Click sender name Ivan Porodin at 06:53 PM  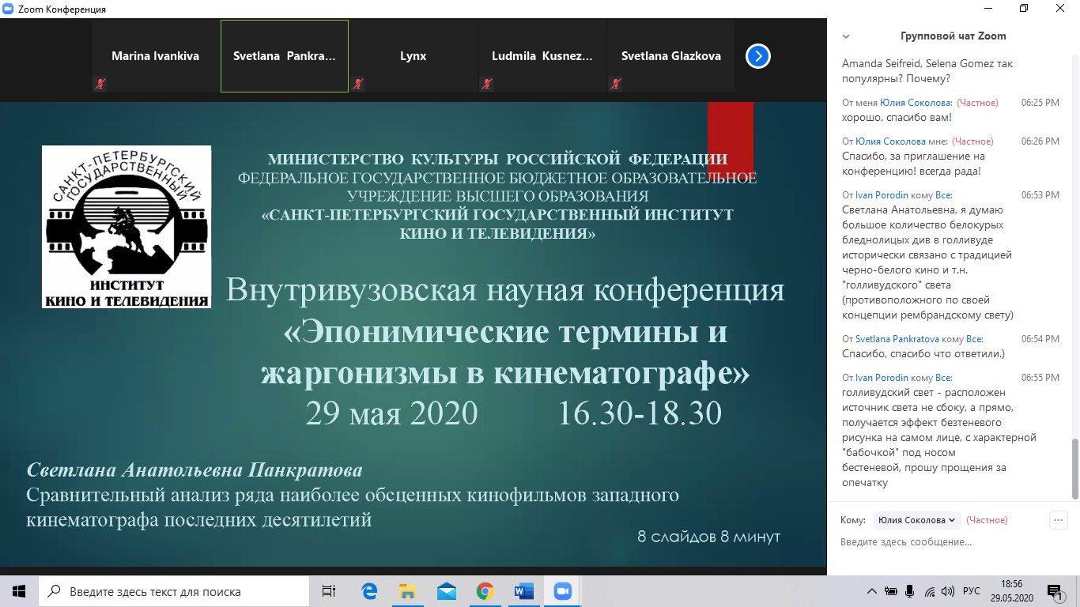click(882, 195)
